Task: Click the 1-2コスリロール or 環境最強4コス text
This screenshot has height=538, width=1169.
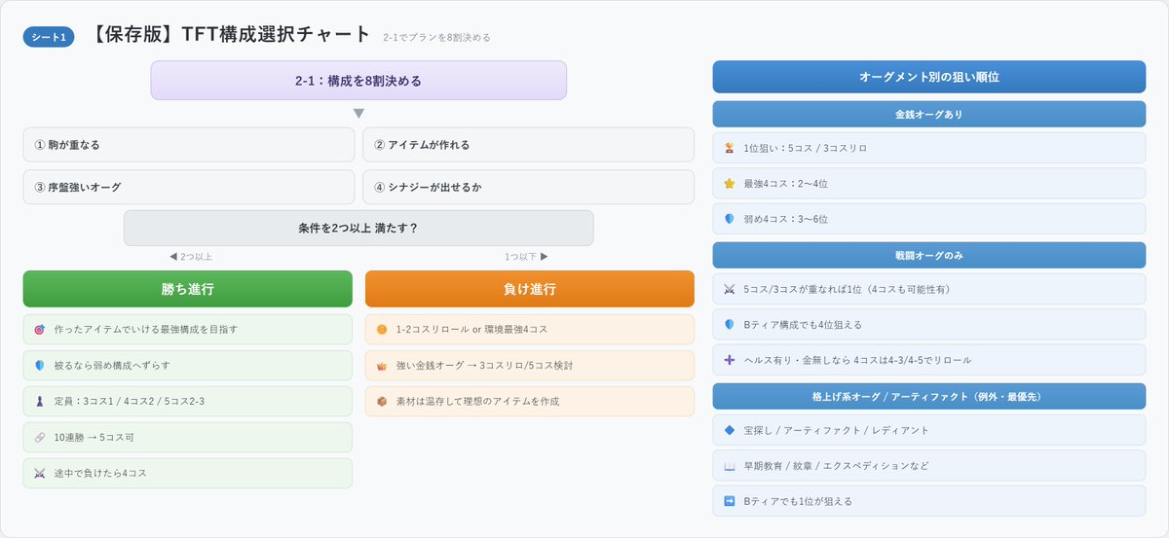Action: click(x=471, y=330)
